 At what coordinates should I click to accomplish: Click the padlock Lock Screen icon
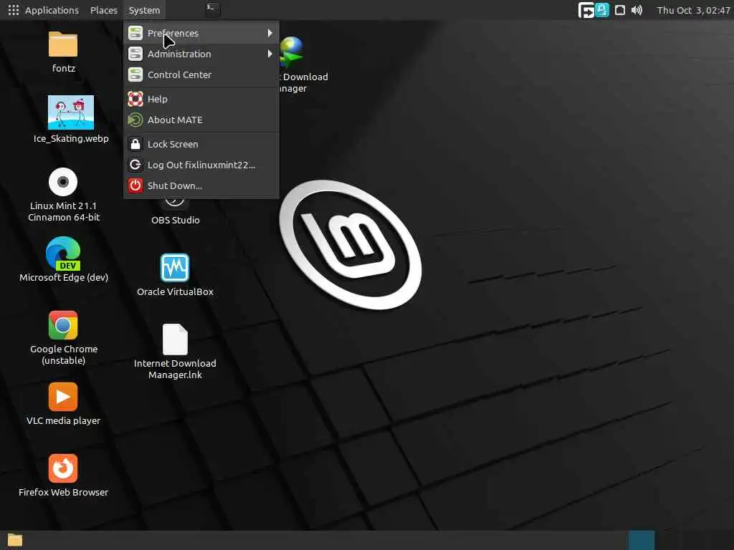[135, 144]
